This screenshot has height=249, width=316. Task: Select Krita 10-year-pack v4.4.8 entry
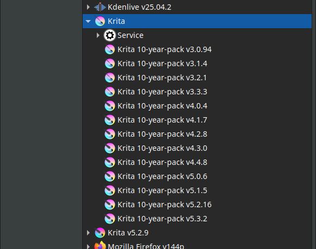(162, 162)
